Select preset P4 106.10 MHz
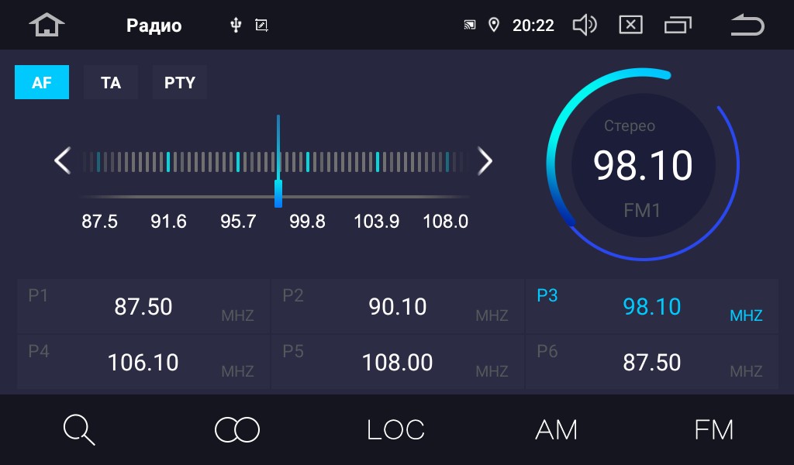This screenshot has height=465, width=794. (143, 362)
